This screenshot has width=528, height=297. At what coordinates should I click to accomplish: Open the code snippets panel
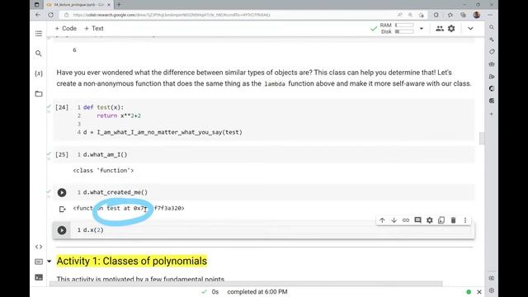[x=39, y=247]
